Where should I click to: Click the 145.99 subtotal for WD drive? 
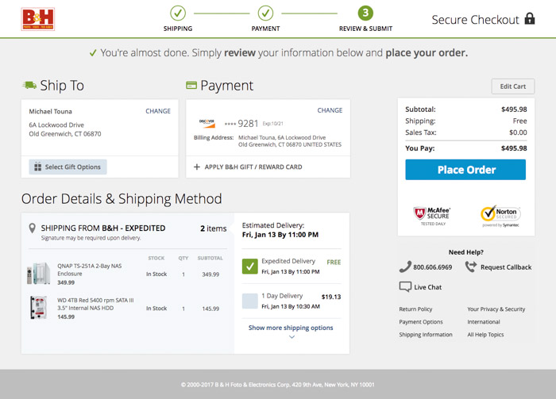[210, 309]
